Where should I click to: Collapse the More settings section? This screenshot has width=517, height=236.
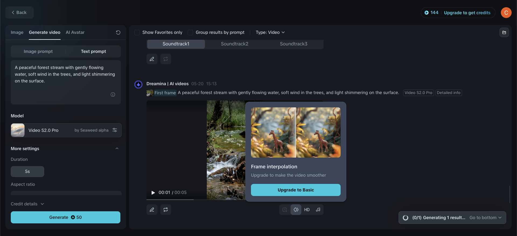click(x=117, y=148)
